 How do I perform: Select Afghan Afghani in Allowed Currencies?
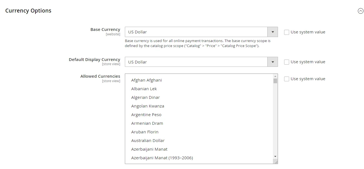click(146, 80)
